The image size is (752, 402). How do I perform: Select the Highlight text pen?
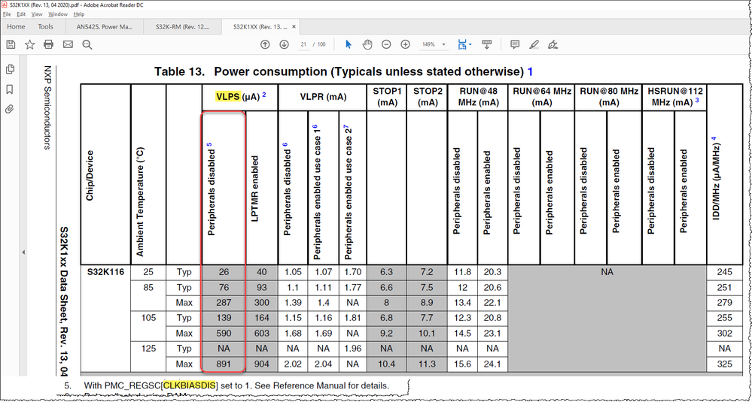coord(534,44)
